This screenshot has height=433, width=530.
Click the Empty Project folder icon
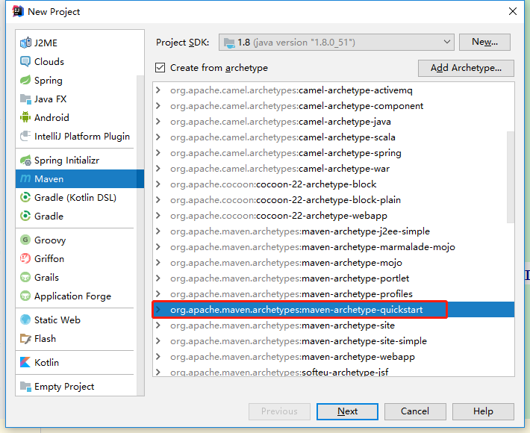tap(25, 387)
